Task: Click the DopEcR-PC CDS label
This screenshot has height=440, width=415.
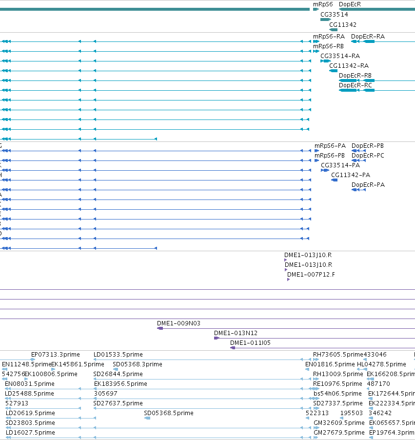Action: coord(368,156)
